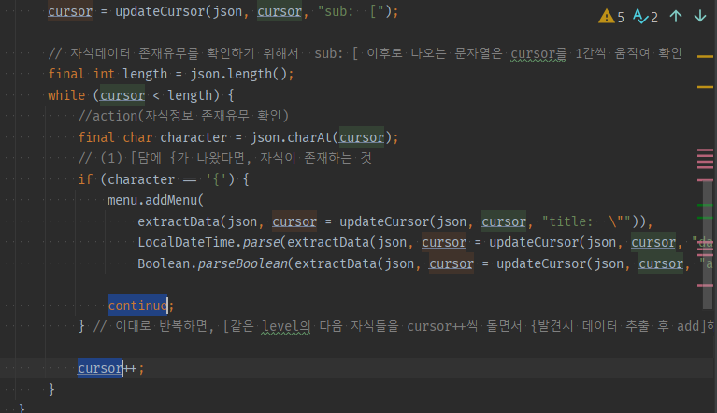717x413 pixels.
Task: Click second yellow warning stripe marker
Action: click(705, 86)
